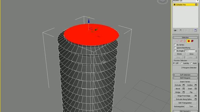The image size is (200, 112).
Task: Click the Turn button
Action: coord(191,106)
